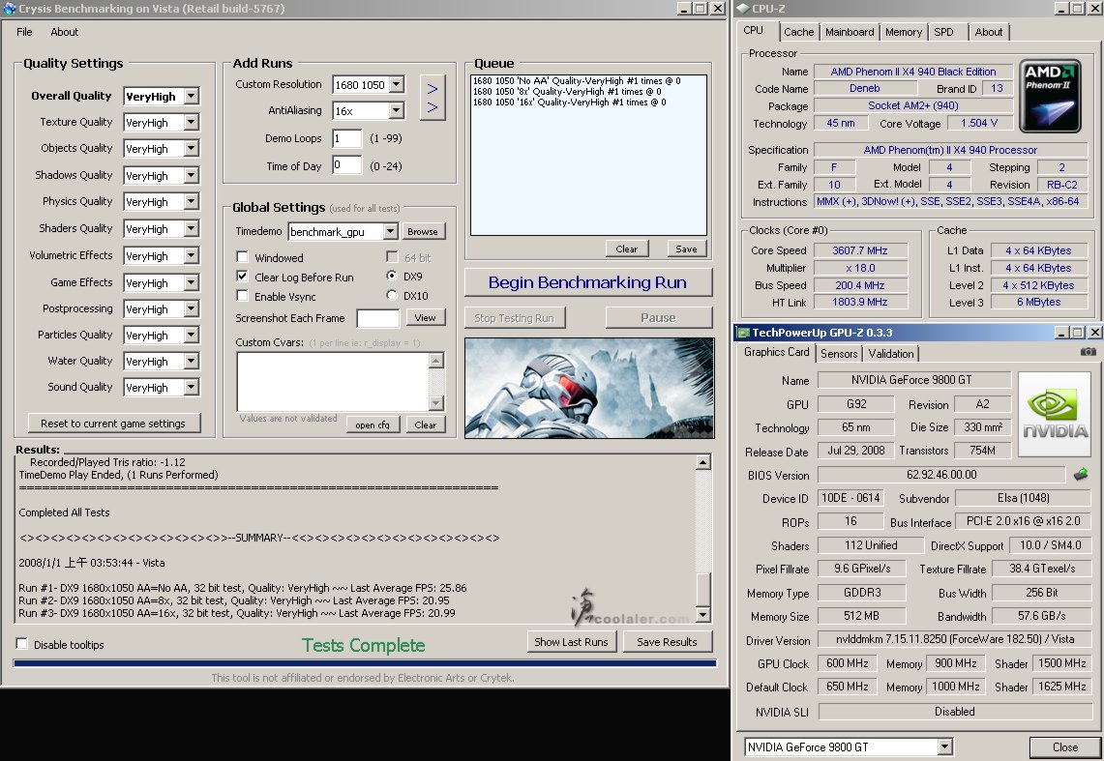1104x761 pixels.
Task: Open the Timedemo benchmark_gpu dropdown
Action: (391, 231)
